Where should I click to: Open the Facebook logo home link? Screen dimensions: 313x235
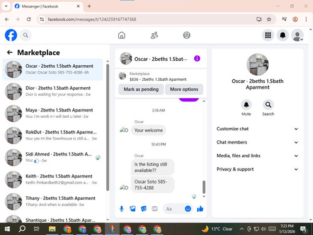(11, 35)
